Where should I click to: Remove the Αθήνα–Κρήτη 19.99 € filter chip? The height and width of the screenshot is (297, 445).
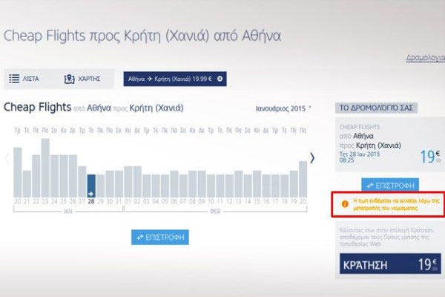point(220,79)
